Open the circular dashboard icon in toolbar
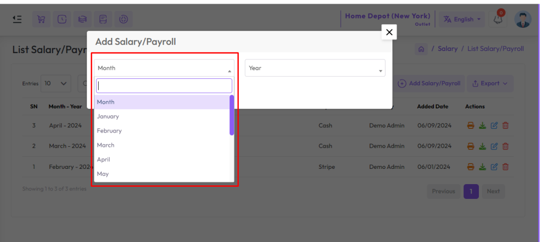This screenshot has width=540, height=242. coord(123,19)
